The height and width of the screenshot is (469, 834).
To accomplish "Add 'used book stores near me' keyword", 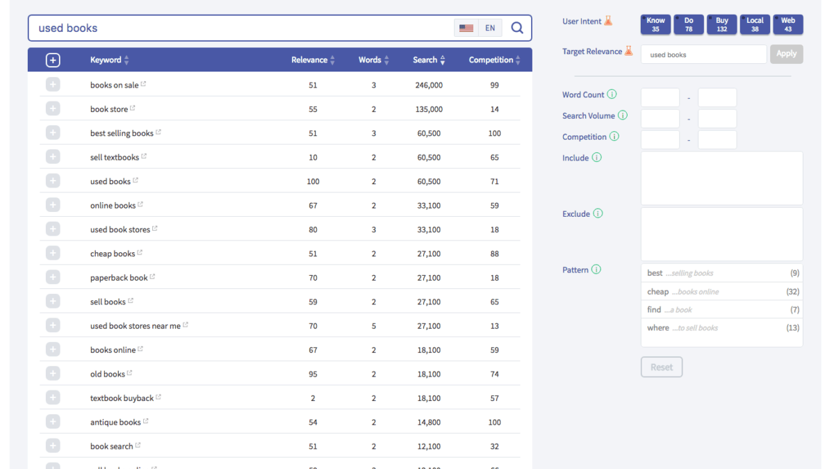I will click(x=53, y=325).
